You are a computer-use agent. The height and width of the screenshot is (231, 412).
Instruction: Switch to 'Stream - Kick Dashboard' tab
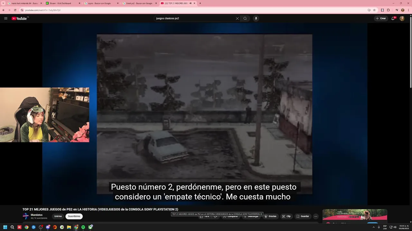(63, 3)
